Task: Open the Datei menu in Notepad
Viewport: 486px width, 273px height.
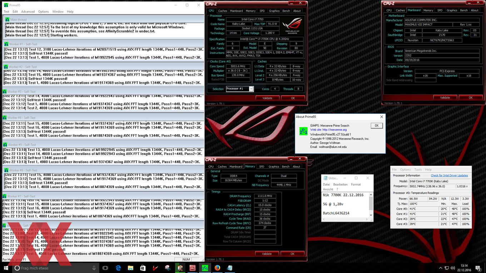Action: pos(326,184)
